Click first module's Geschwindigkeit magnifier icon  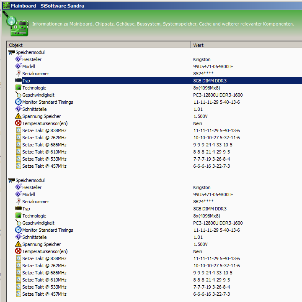point(18,95)
